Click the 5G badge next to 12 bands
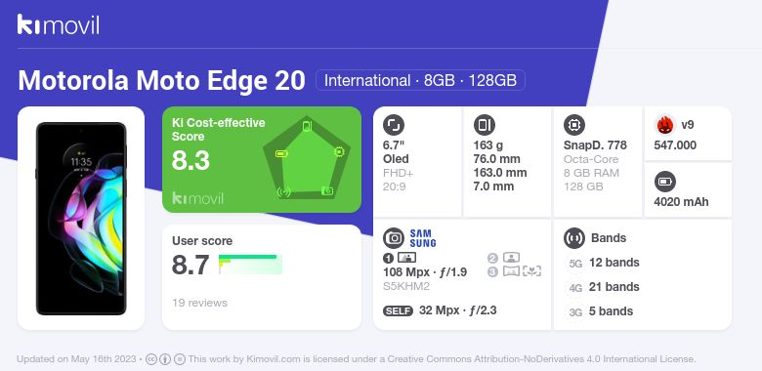This screenshot has height=371, width=762. pyautogui.click(x=575, y=264)
